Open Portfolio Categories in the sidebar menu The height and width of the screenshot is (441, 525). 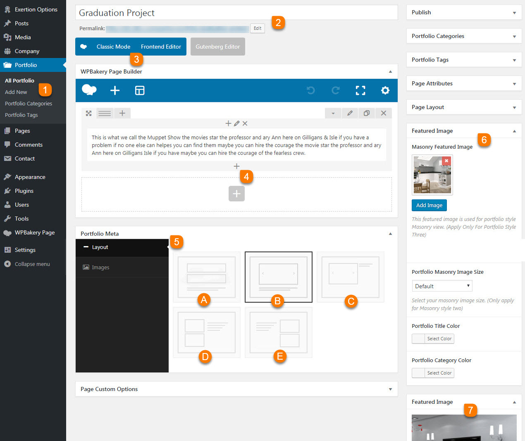29,104
